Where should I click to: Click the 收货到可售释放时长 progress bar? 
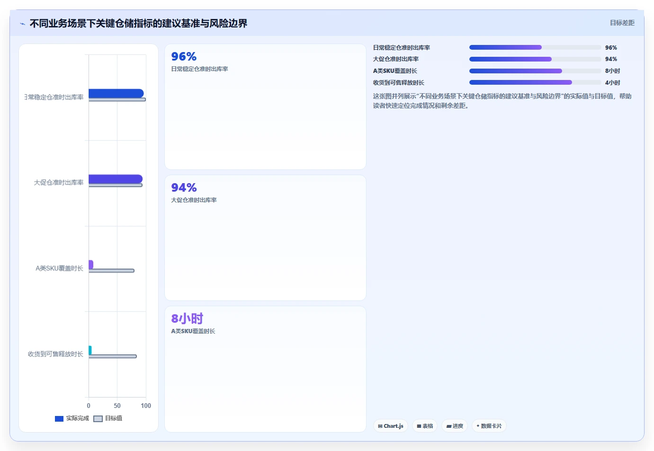click(x=535, y=82)
